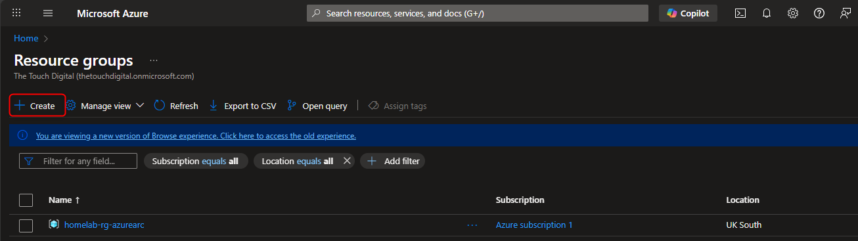Sort by the Subscription column header
The height and width of the screenshot is (241, 858).
tap(520, 200)
